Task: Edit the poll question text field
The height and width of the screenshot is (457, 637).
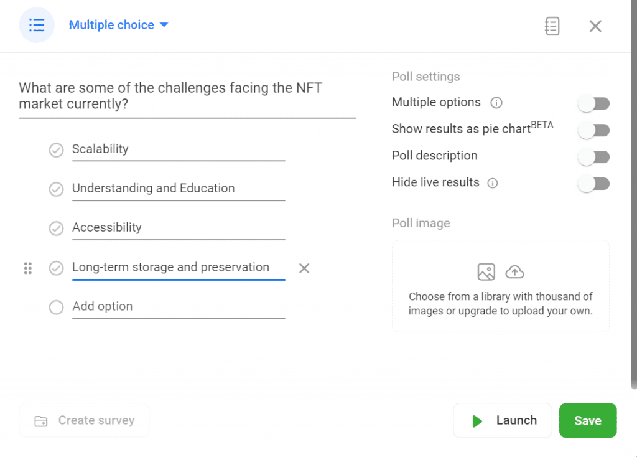Action: click(187, 97)
